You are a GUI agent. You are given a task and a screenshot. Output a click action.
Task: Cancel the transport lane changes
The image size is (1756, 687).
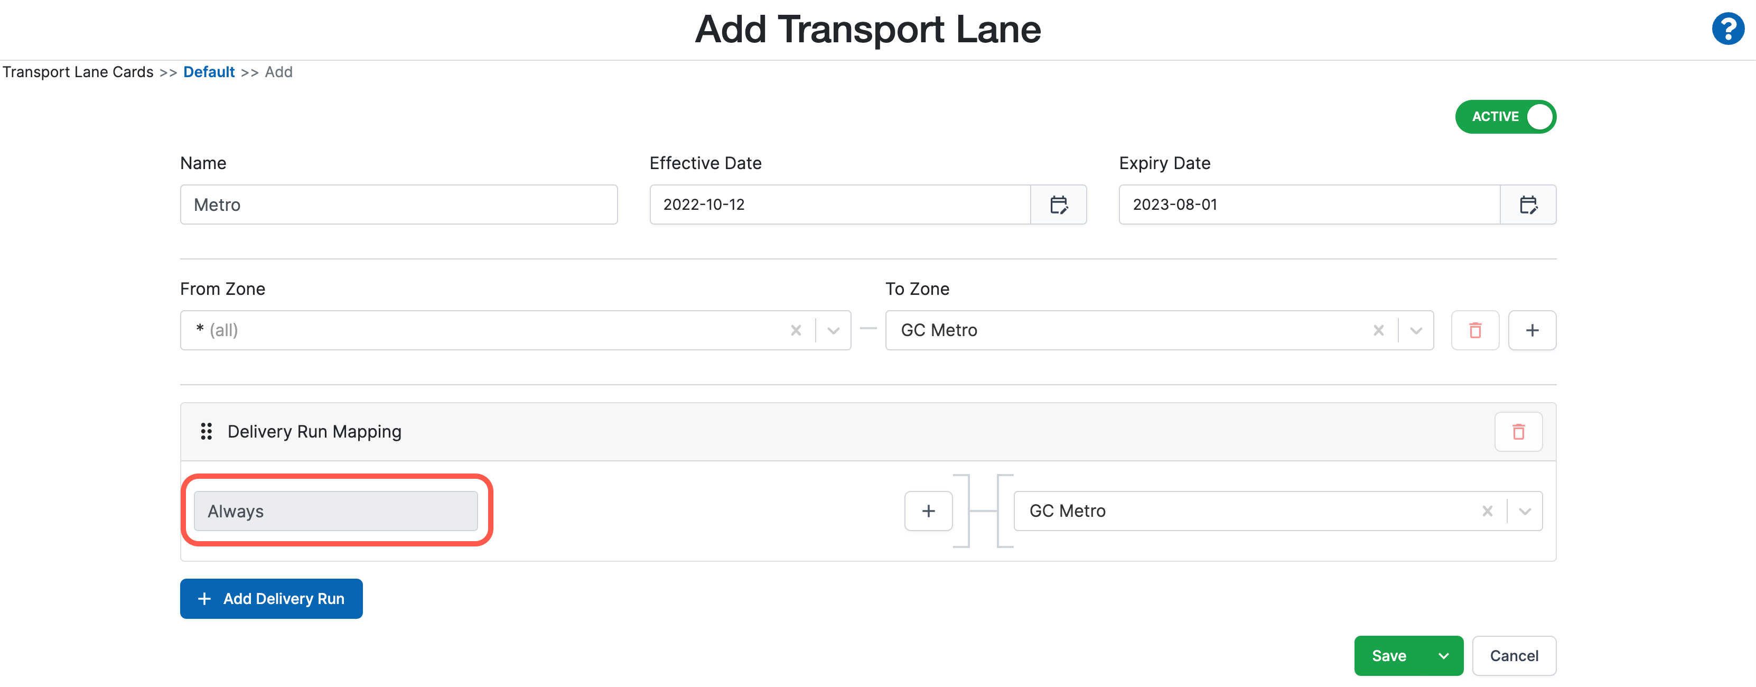point(1514,656)
